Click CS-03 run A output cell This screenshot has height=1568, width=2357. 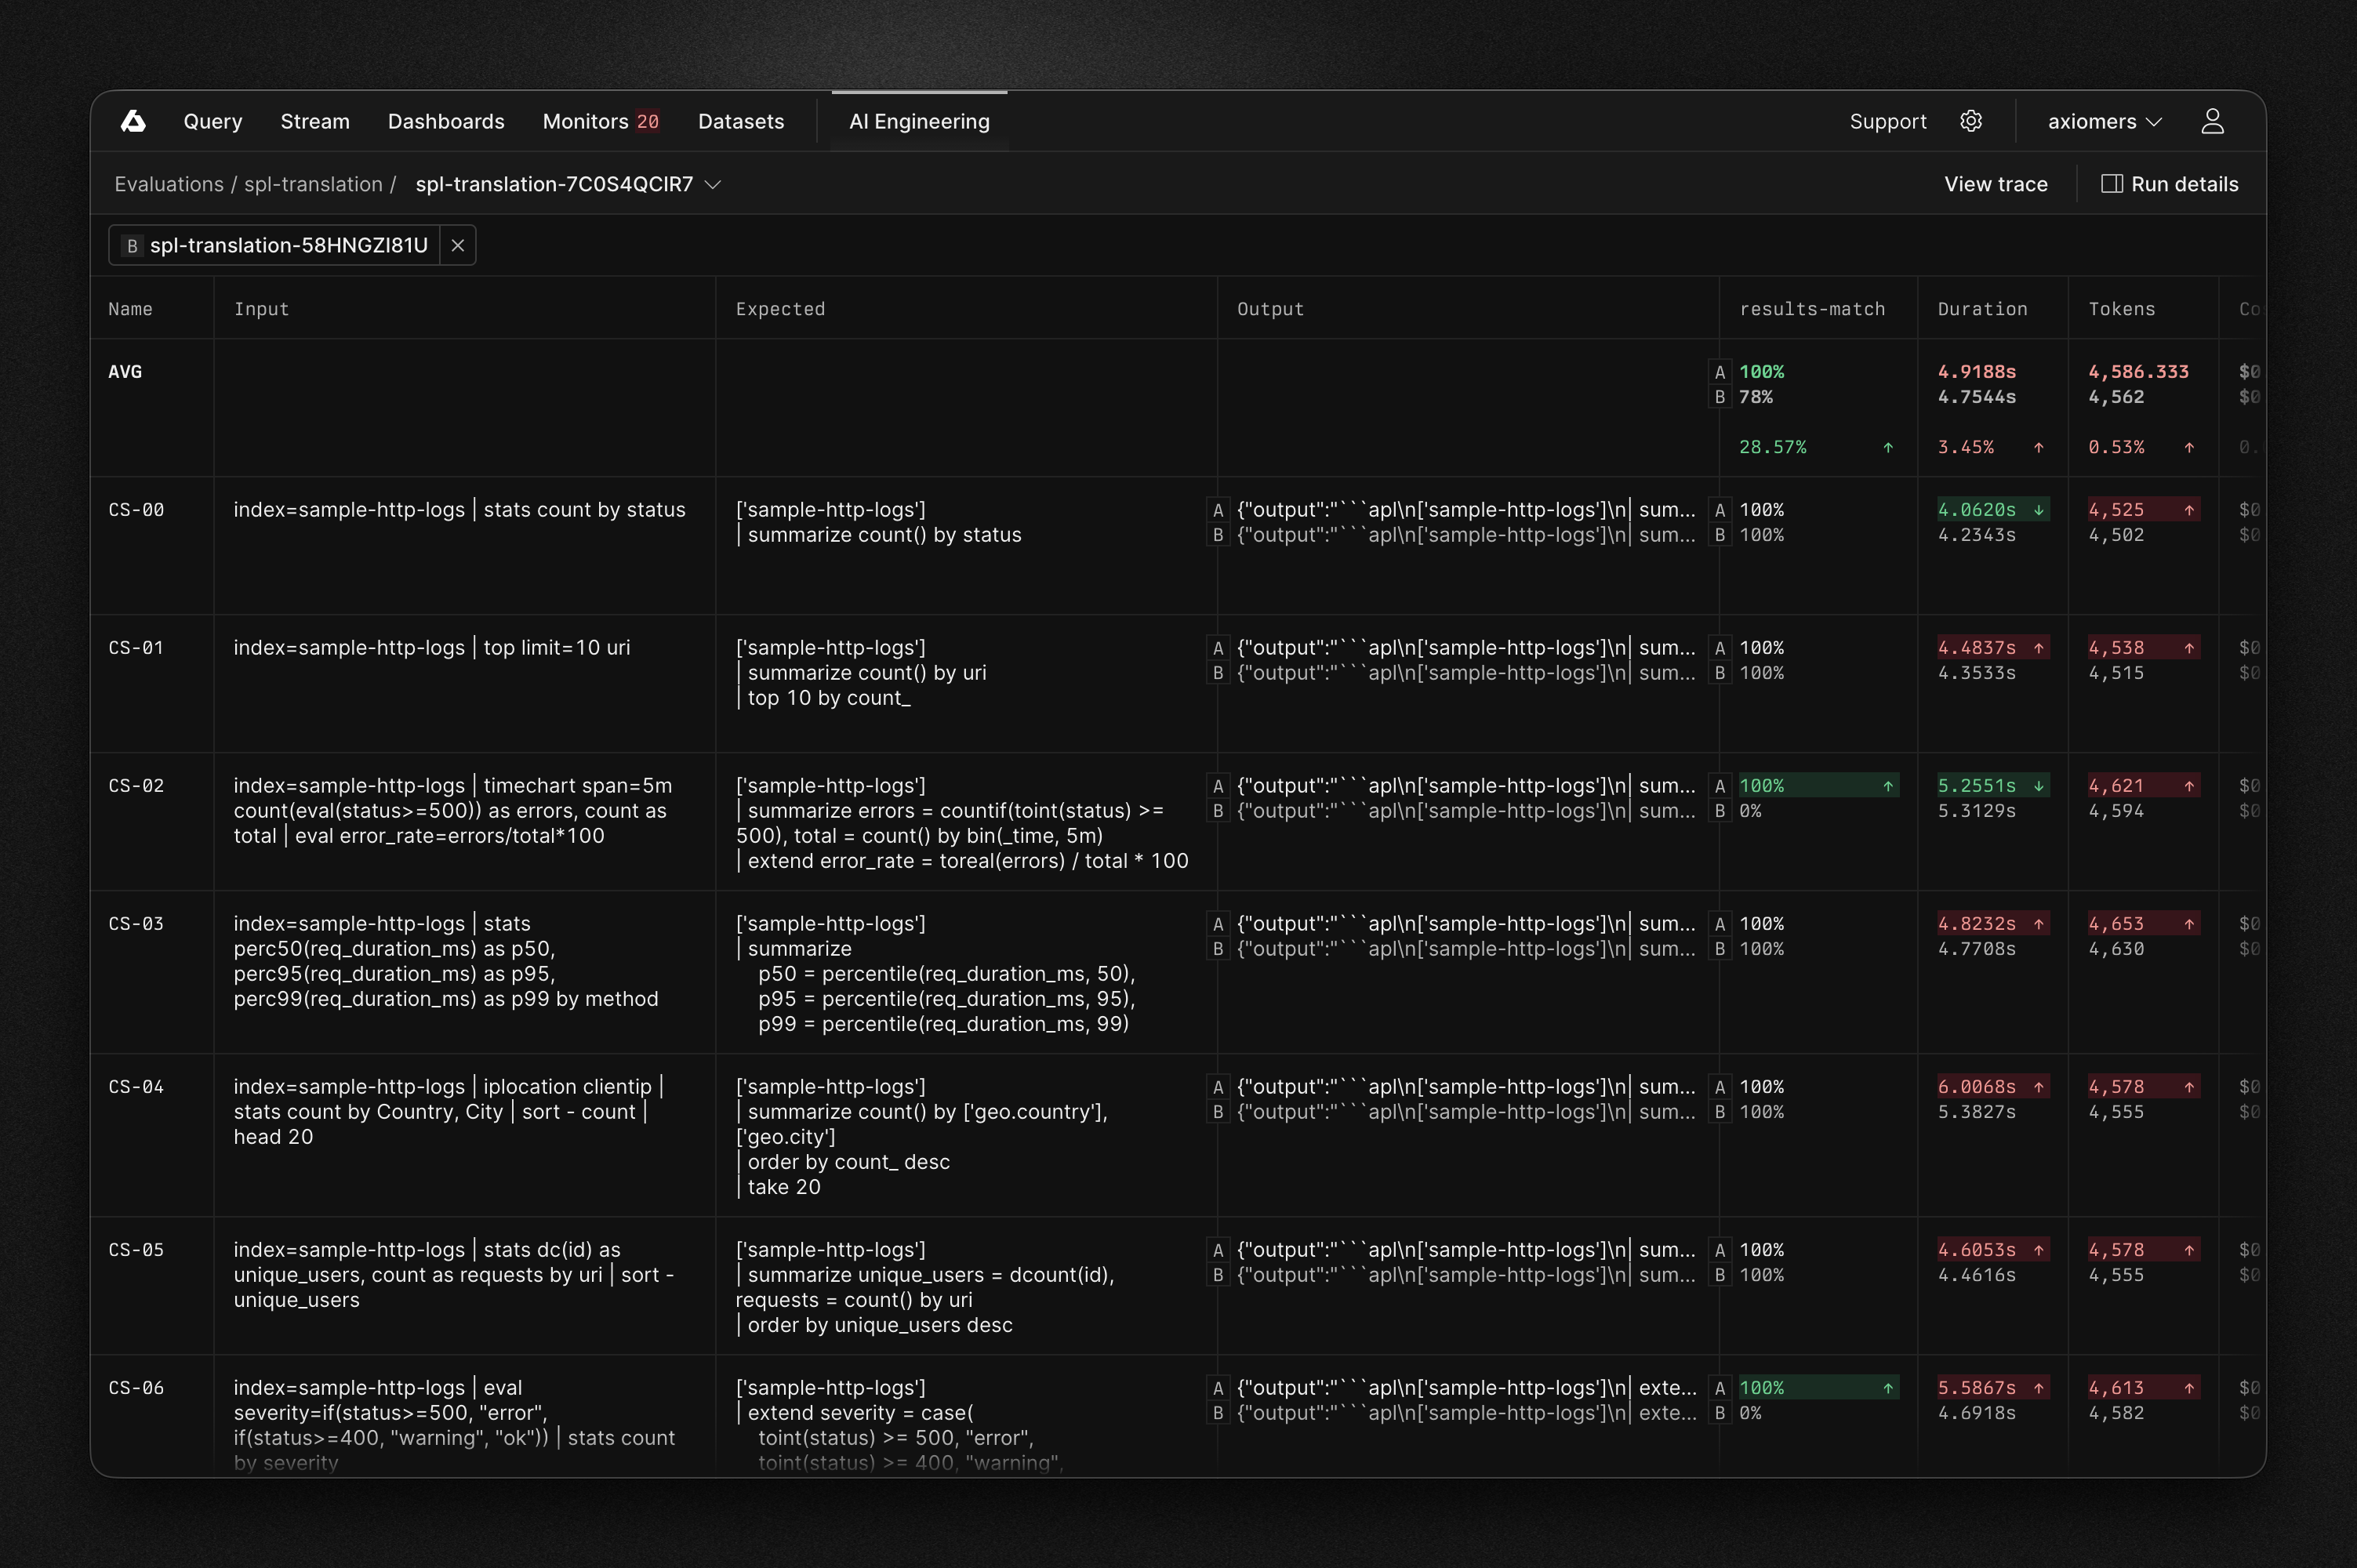[1466, 923]
